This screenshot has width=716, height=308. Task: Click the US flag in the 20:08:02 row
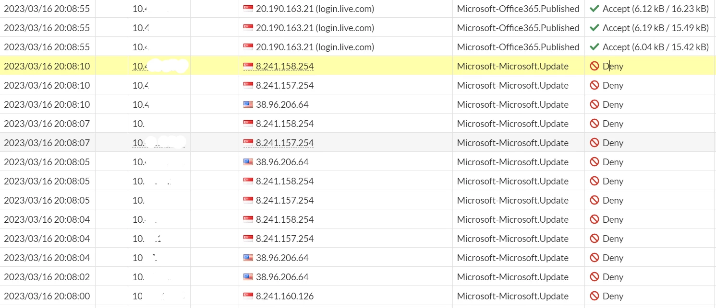tap(248, 277)
